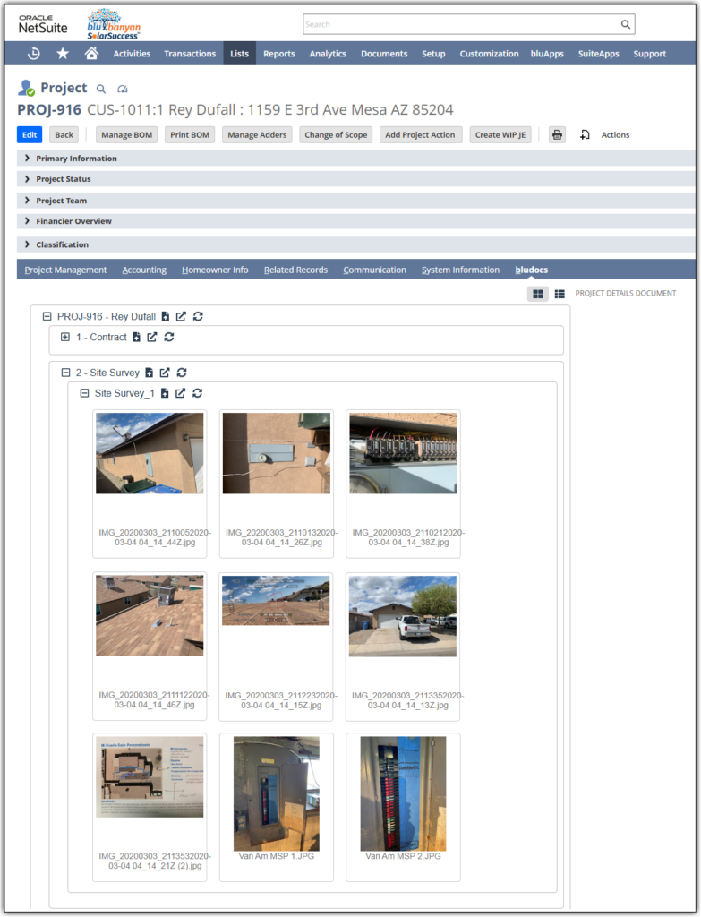Click the Manage BOM button

click(x=127, y=134)
